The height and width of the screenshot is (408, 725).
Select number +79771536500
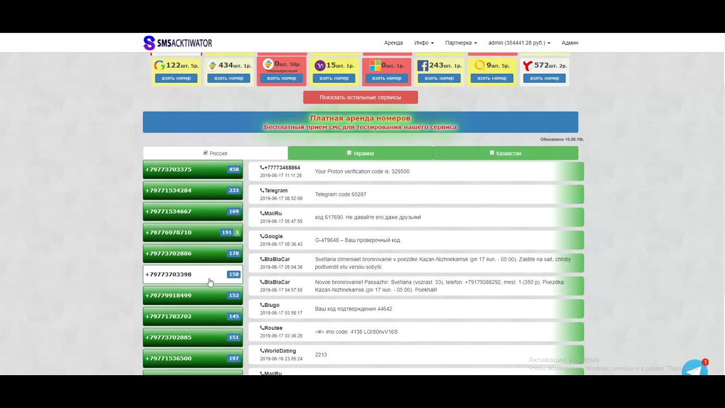[193, 358]
